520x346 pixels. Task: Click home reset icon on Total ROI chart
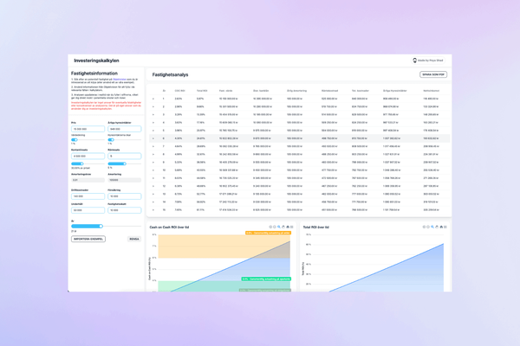(440, 227)
